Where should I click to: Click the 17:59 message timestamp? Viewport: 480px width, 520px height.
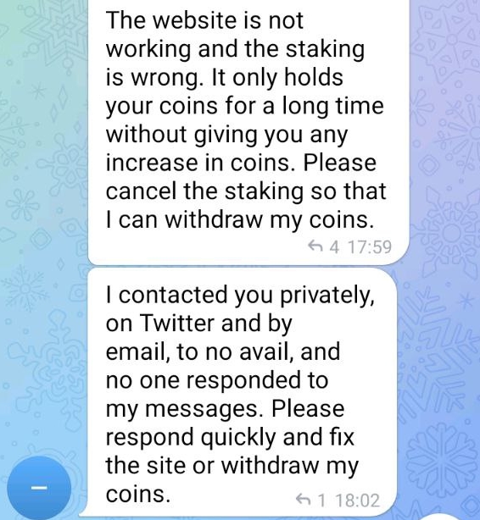click(370, 246)
